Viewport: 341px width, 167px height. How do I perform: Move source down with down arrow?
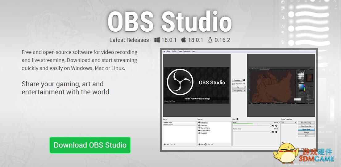[212, 145]
